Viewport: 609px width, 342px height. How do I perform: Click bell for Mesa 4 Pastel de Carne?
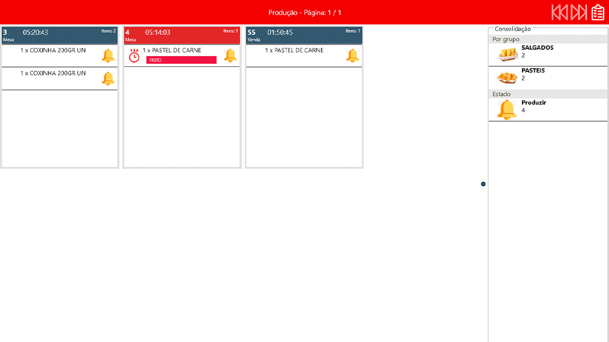click(230, 55)
